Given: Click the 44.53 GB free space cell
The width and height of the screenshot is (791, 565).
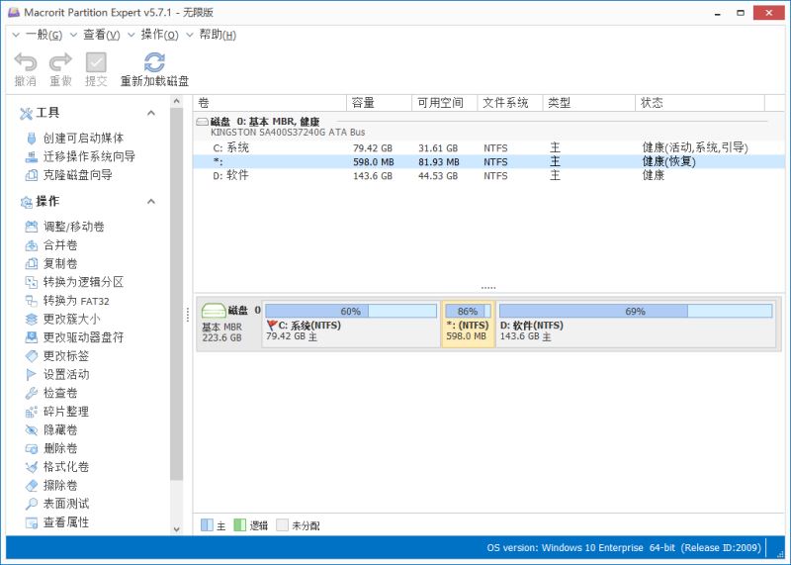Looking at the screenshot, I should pos(438,176).
